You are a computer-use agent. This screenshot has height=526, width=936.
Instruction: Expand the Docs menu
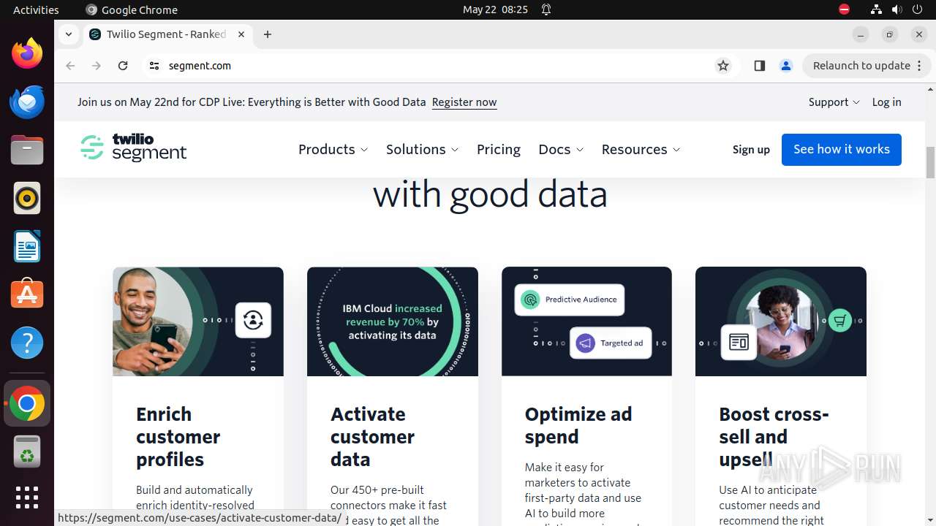[x=561, y=149]
